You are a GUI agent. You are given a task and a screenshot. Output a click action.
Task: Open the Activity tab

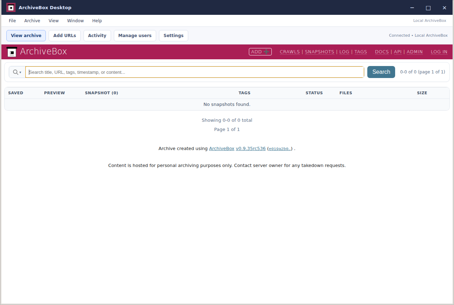tap(97, 36)
